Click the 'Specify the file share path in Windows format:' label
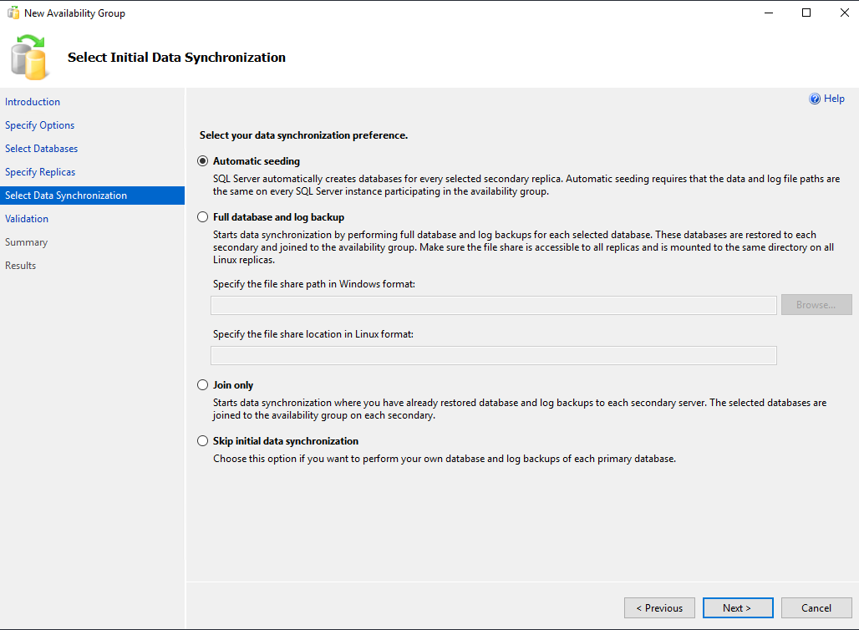 point(314,284)
